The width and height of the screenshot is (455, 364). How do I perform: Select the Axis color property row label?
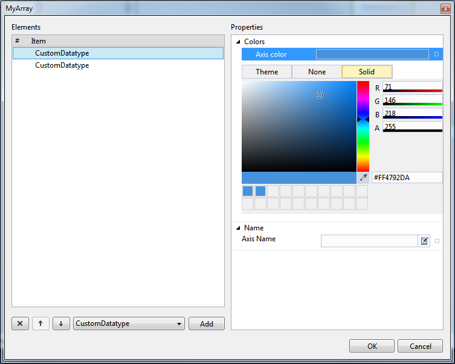coord(271,54)
